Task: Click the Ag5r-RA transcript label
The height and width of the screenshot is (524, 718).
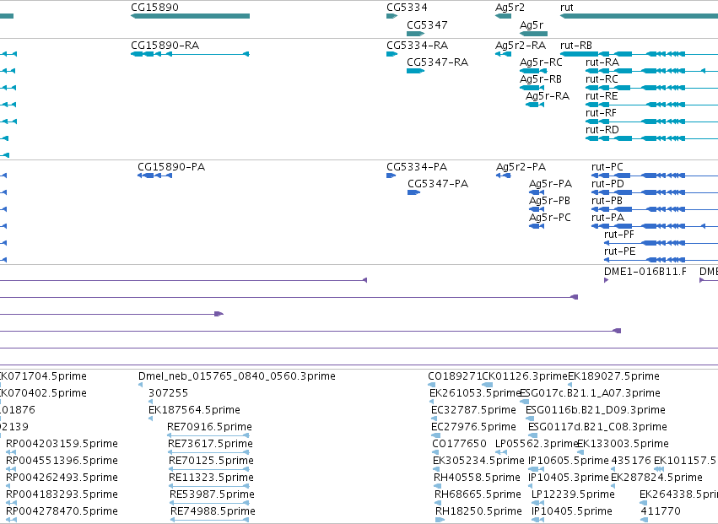Action: [x=548, y=96]
